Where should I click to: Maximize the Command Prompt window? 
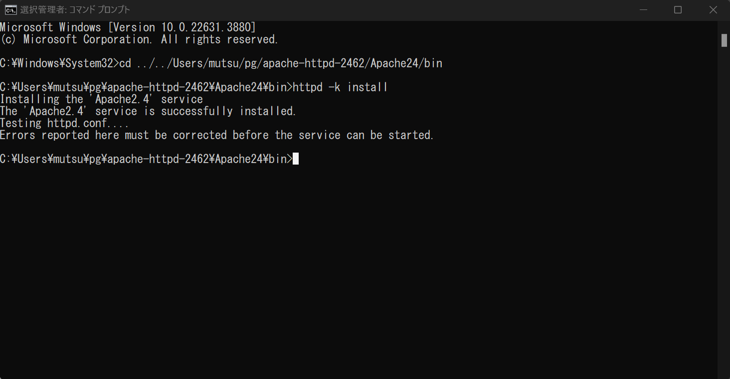(678, 9)
